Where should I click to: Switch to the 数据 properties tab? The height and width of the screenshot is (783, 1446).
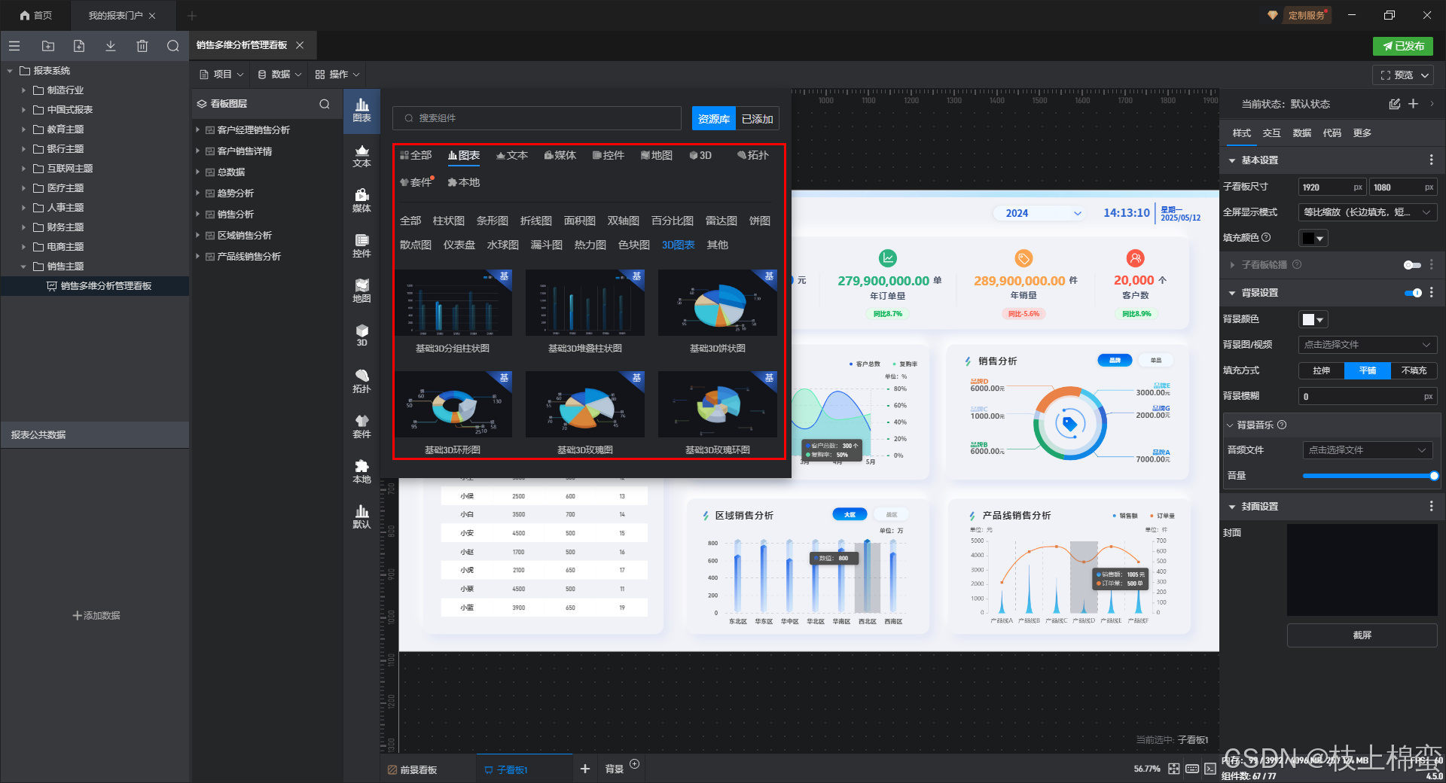[1302, 133]
